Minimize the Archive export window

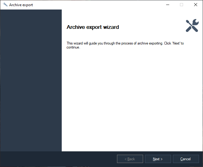[x=167, y=5]
